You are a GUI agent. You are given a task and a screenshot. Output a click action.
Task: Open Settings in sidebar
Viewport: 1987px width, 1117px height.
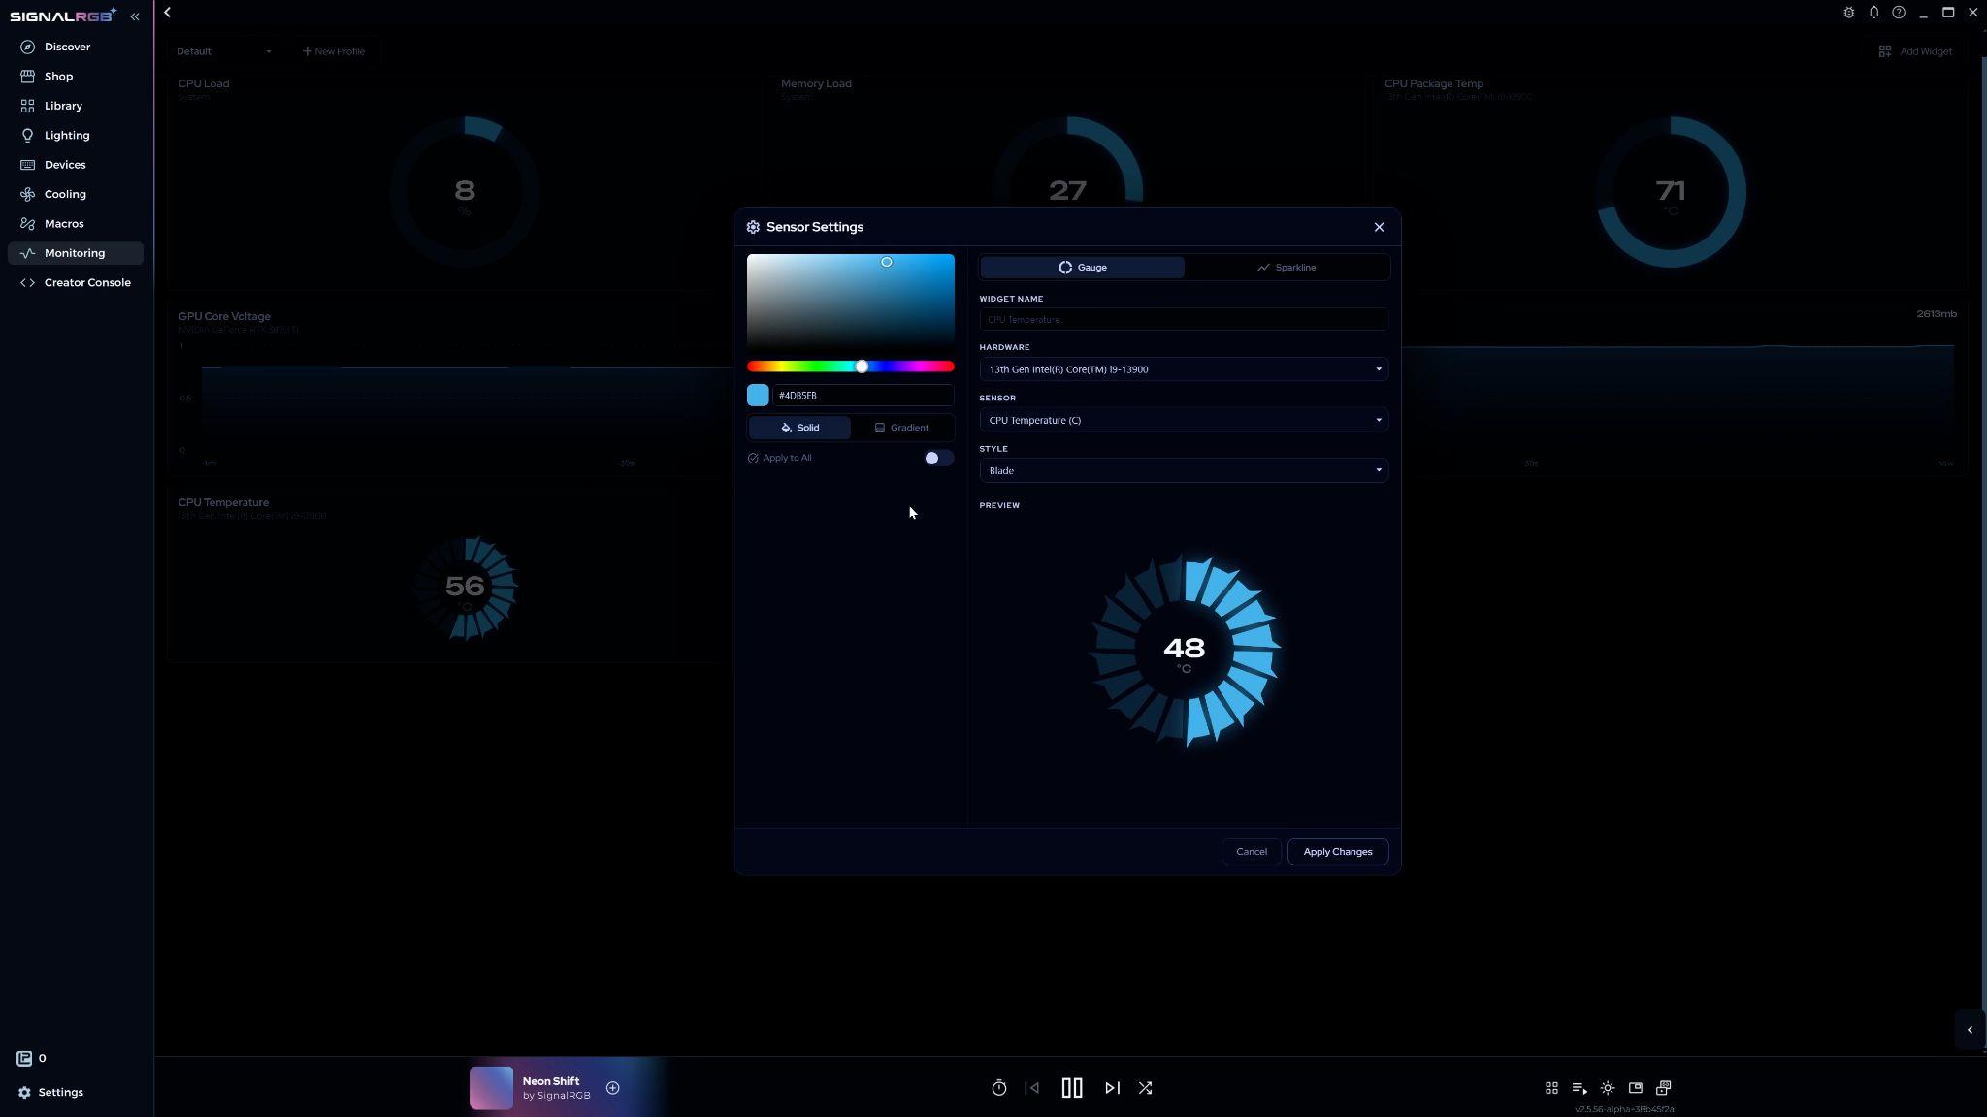(x=50, y=1092)
